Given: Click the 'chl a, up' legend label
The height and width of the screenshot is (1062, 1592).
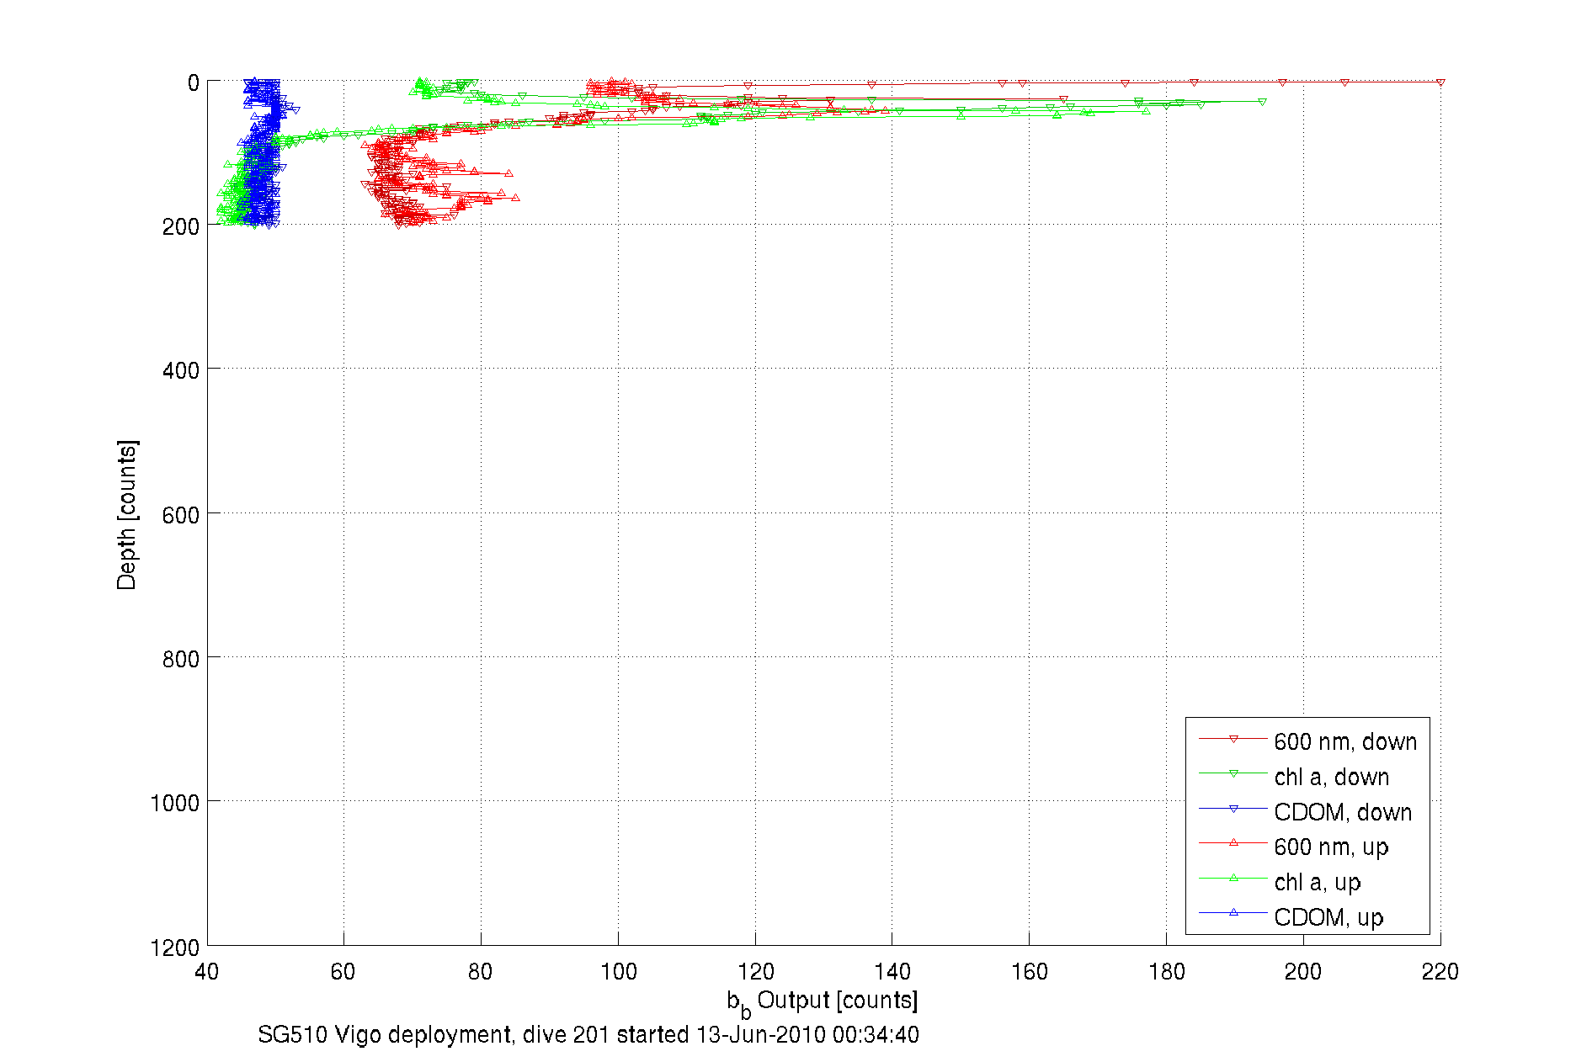Looking at the screenshot, I should 1318,882.
